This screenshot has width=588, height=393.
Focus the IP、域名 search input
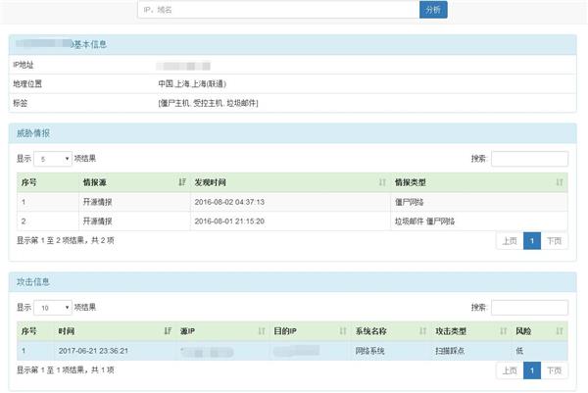pyautogui.click(x=277, y=9)
